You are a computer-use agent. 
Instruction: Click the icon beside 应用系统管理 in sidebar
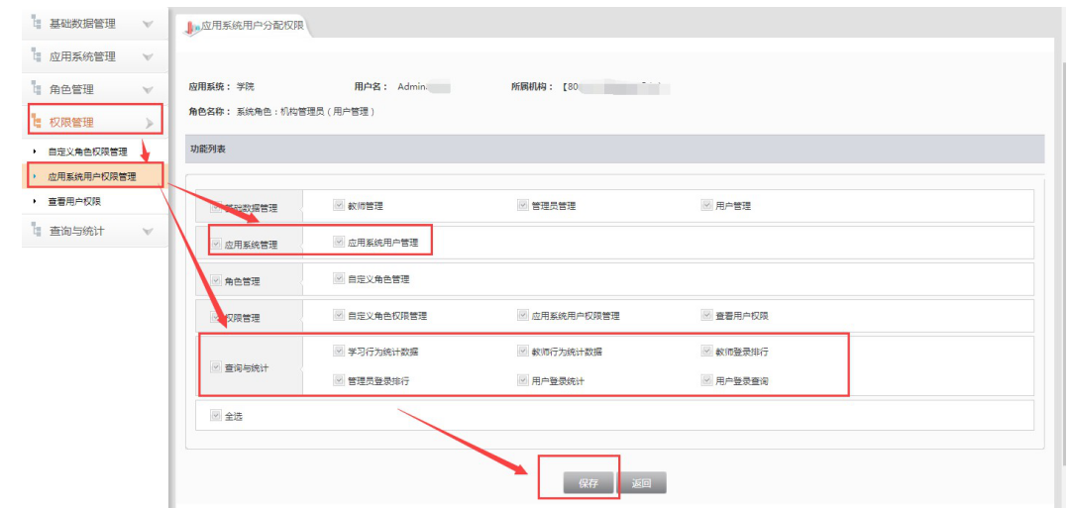[36, 56]
